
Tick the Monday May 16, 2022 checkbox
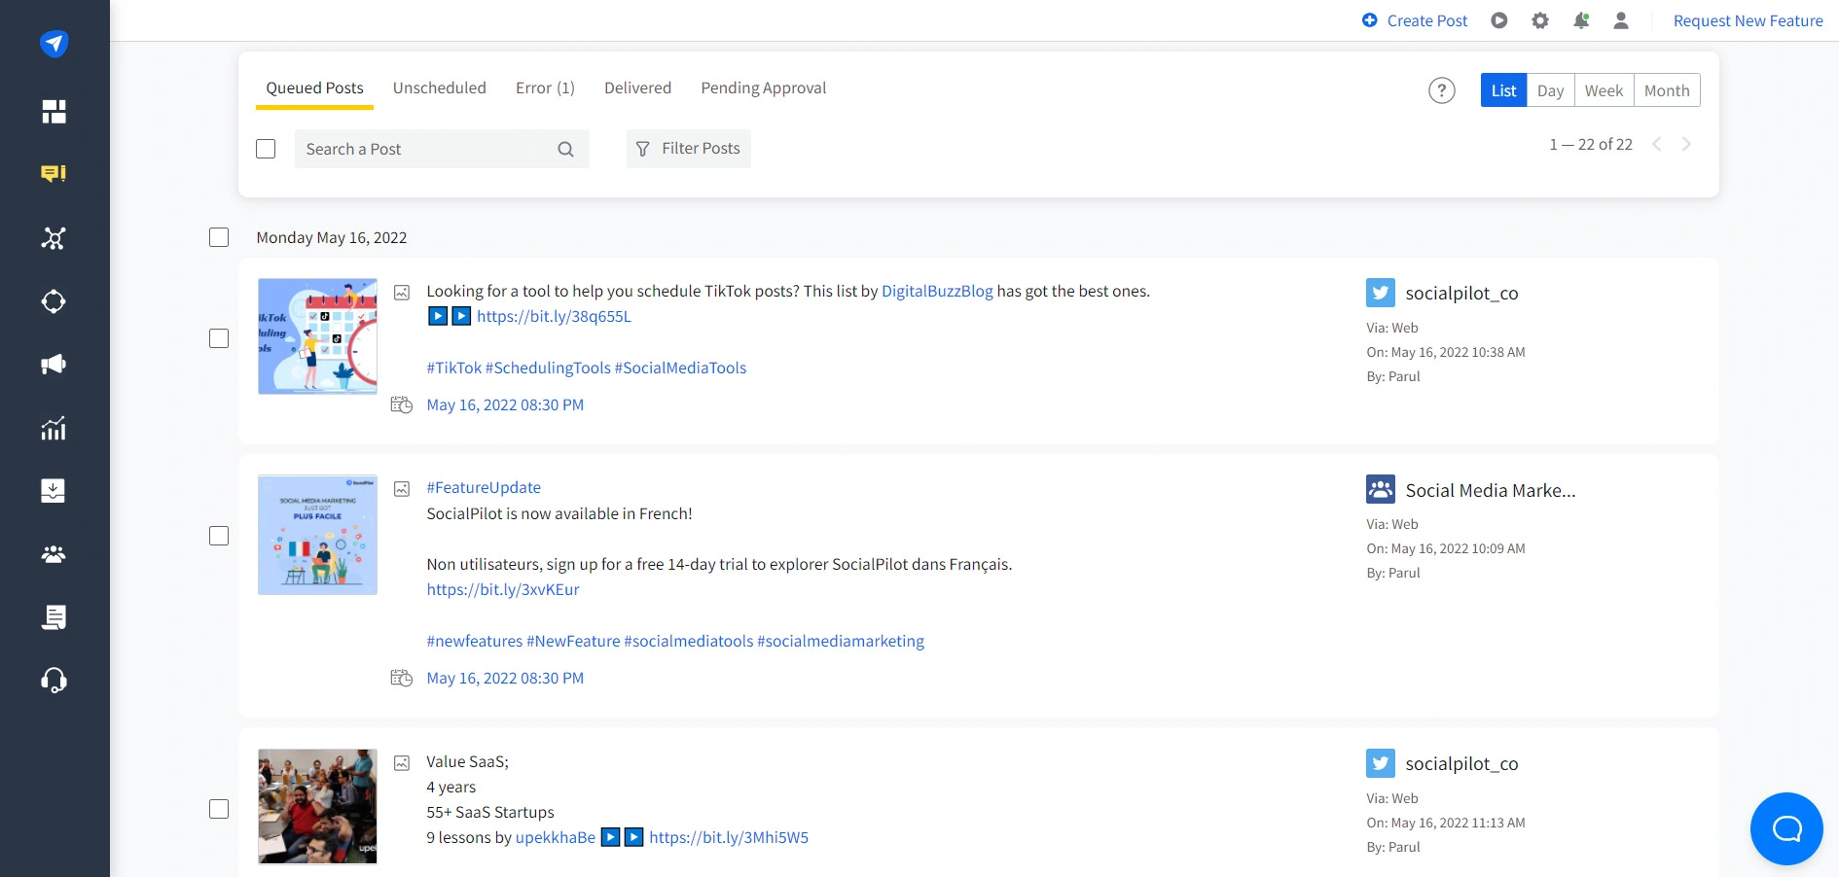[x=219, y=237]
